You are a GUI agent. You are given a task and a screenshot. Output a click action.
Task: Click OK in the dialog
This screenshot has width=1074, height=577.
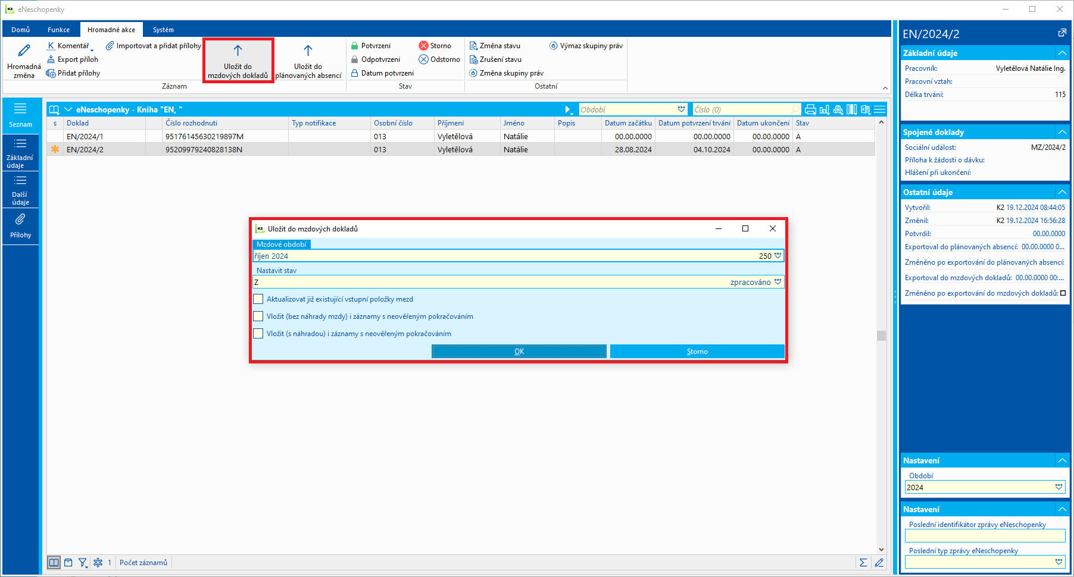tap(519, 352)
